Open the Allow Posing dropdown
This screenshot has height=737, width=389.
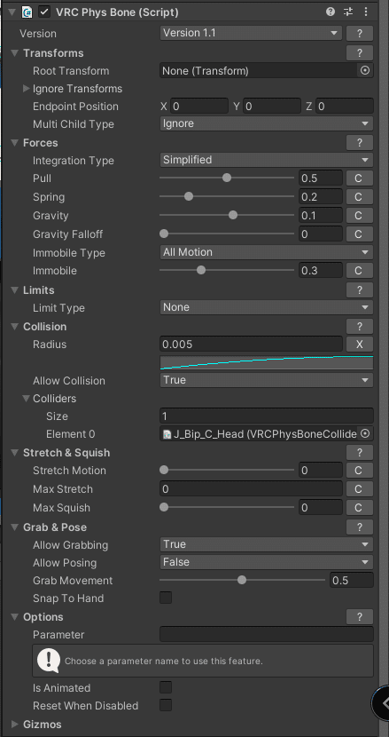point(267,562)
